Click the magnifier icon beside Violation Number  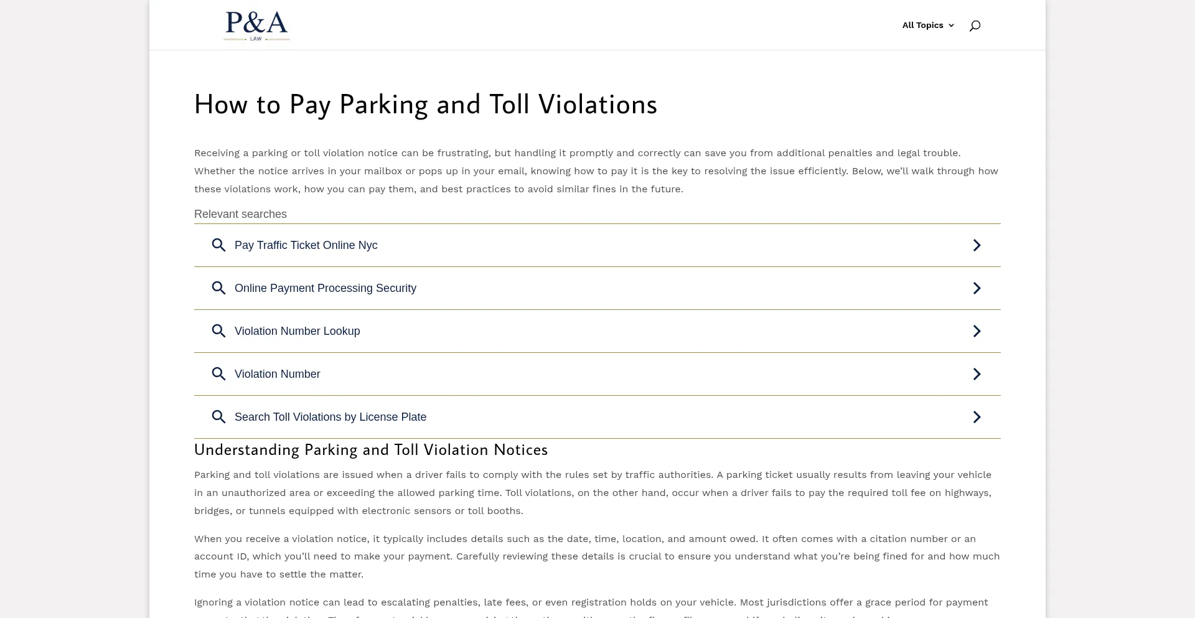coord(218,373)
